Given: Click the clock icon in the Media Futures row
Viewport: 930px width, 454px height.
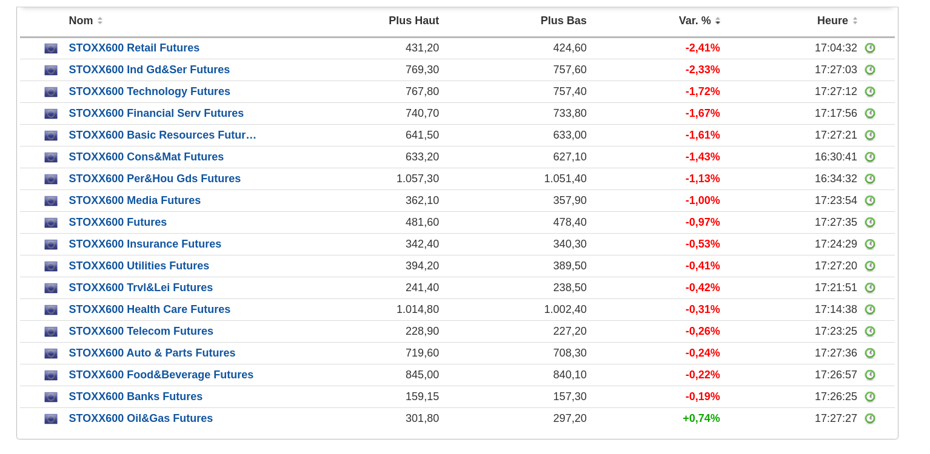Looking at the screenshot, I should coord(870,200).
